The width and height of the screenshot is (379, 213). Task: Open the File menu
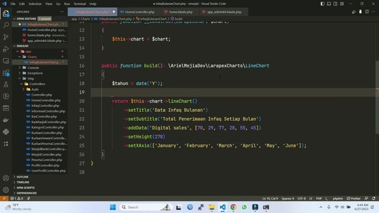13,4
